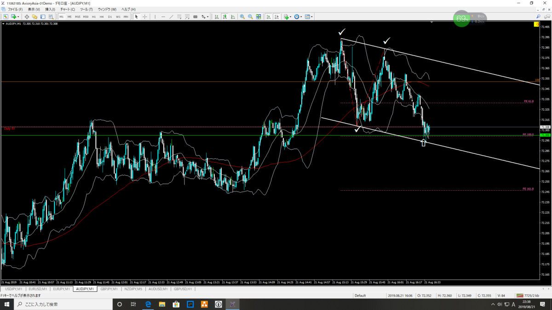Switch chart to M5 timeframe
The width and height of the screenshot is (552, 310).
(x=69, y=17)
